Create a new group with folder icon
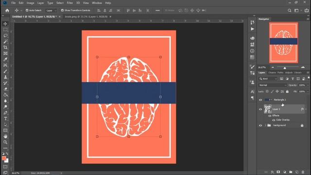 pos(291,172)
